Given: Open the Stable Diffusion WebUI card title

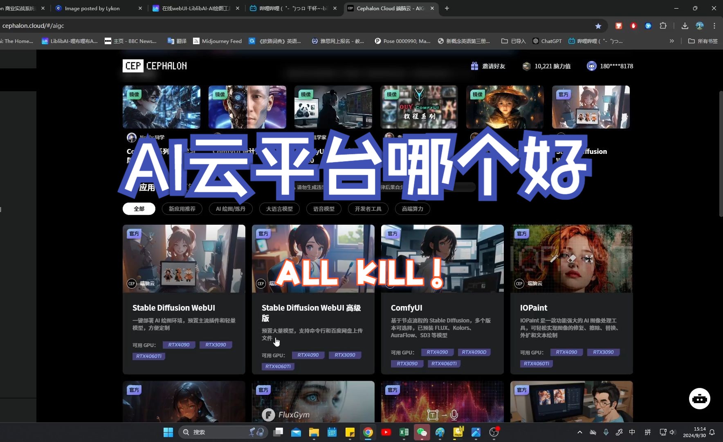Looking at the screenshot, I should (174, 308).
